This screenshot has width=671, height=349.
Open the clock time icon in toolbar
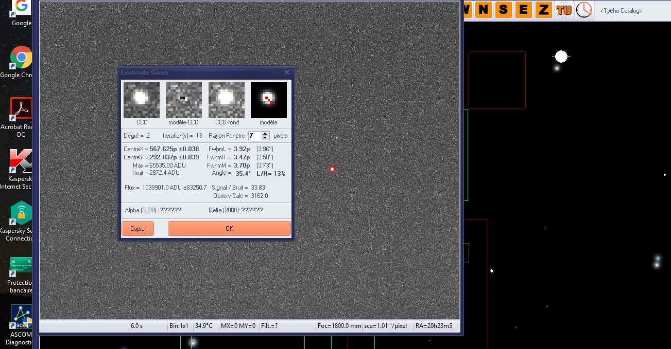click(x=583, y=9)
